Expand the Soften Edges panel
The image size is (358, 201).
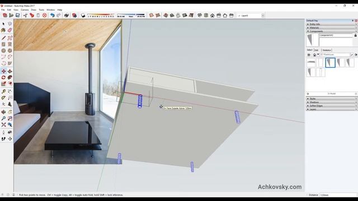331,106
